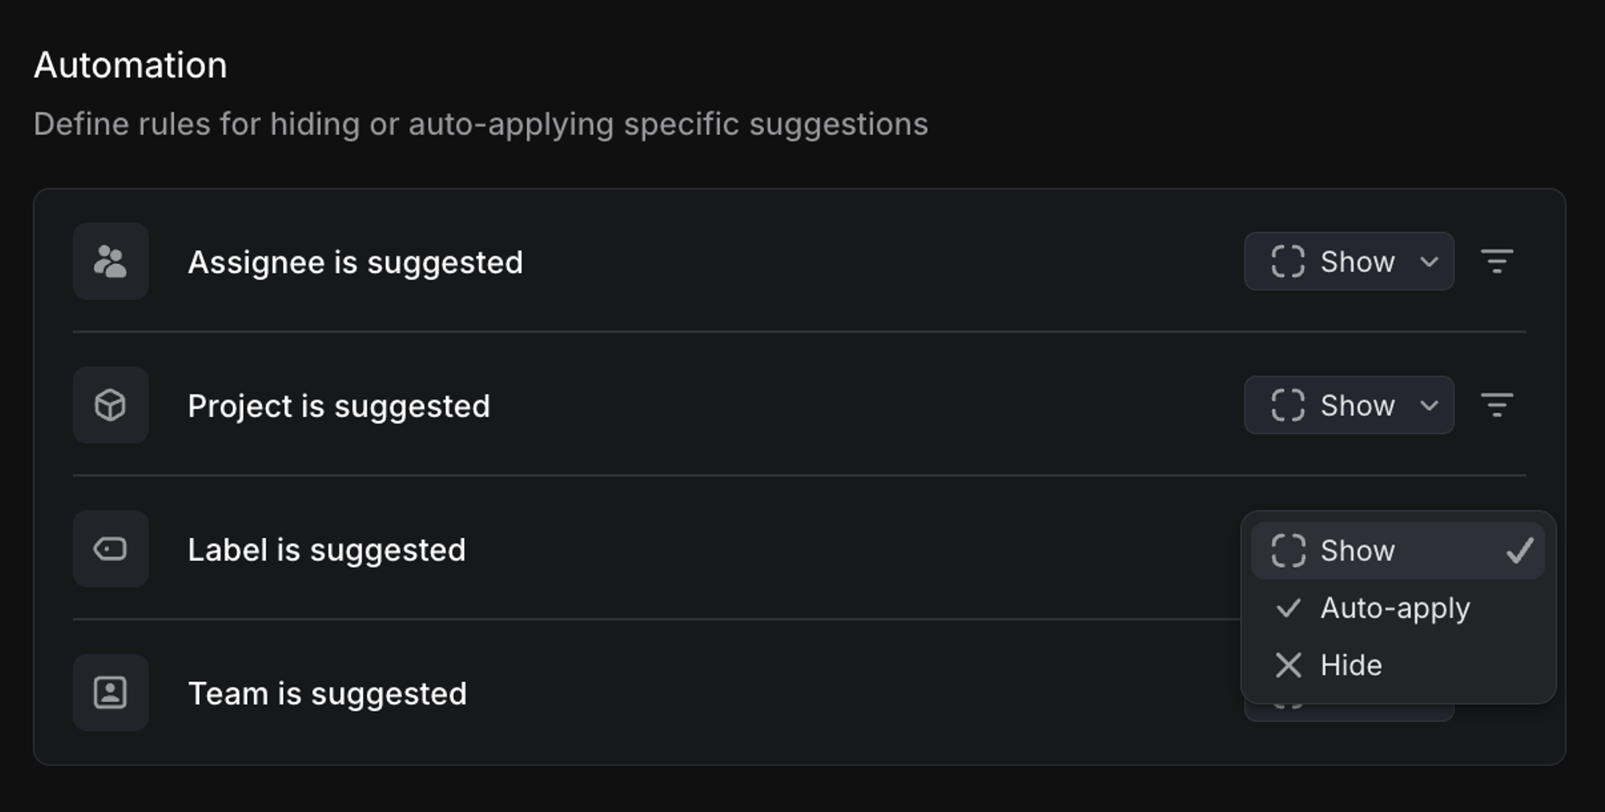Viewport: 1605px width, 812px height.
Task: Click the Team member card icon
Action: [110, 692]
